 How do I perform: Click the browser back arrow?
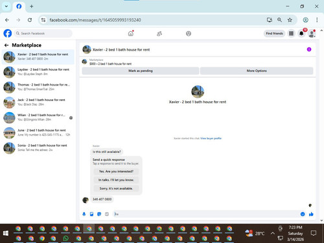(x=7, y=20)
